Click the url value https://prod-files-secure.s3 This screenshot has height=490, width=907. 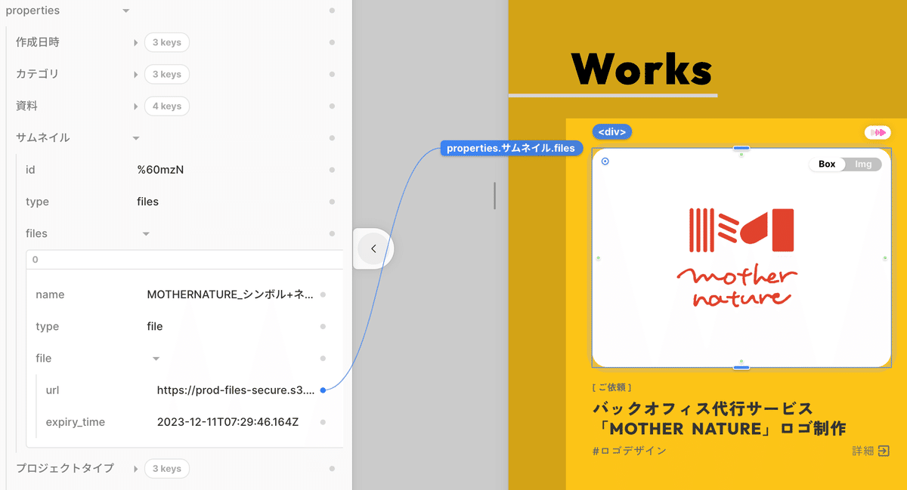click(x=235, y=390)
